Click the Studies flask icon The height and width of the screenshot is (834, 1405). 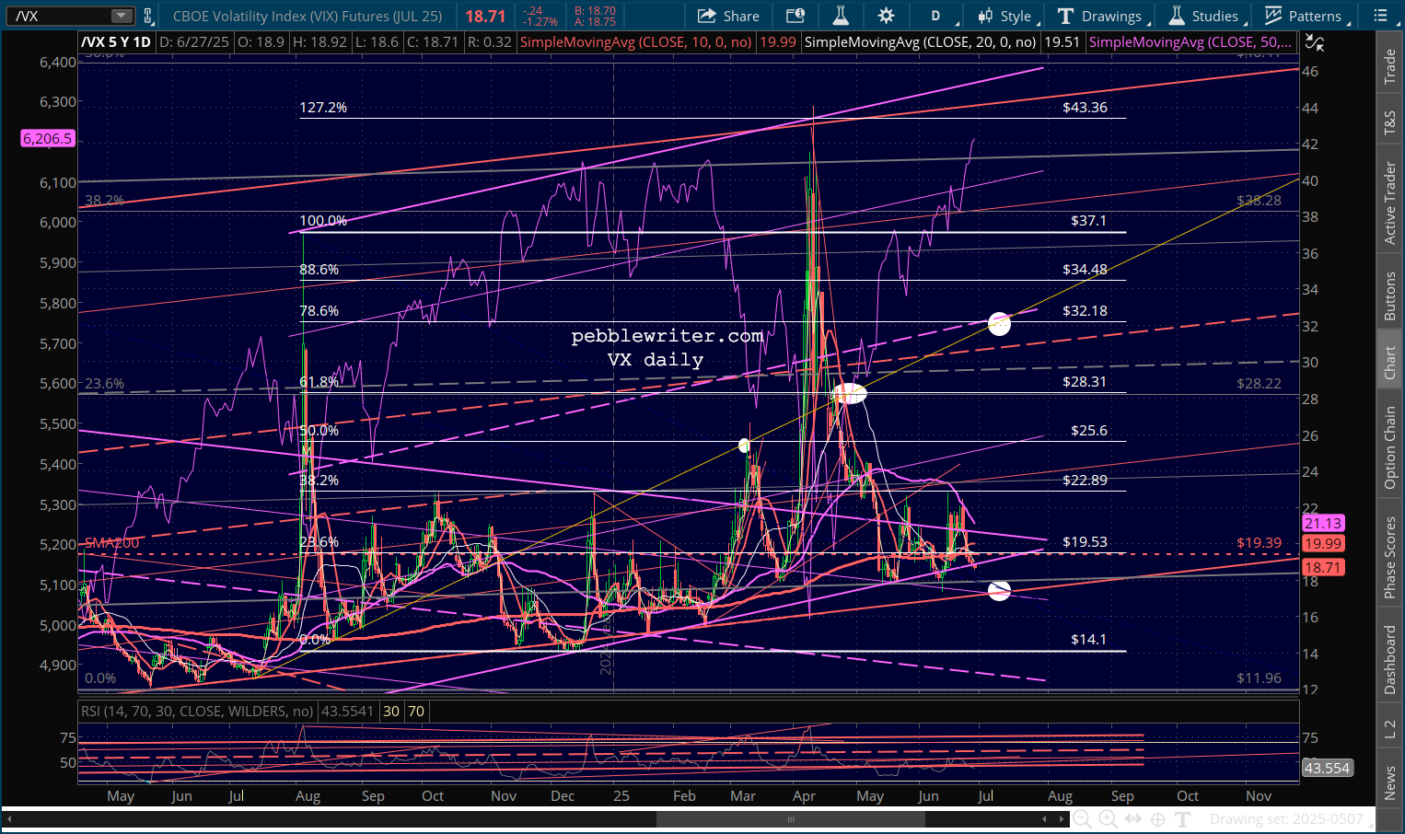coord(1177,16)
